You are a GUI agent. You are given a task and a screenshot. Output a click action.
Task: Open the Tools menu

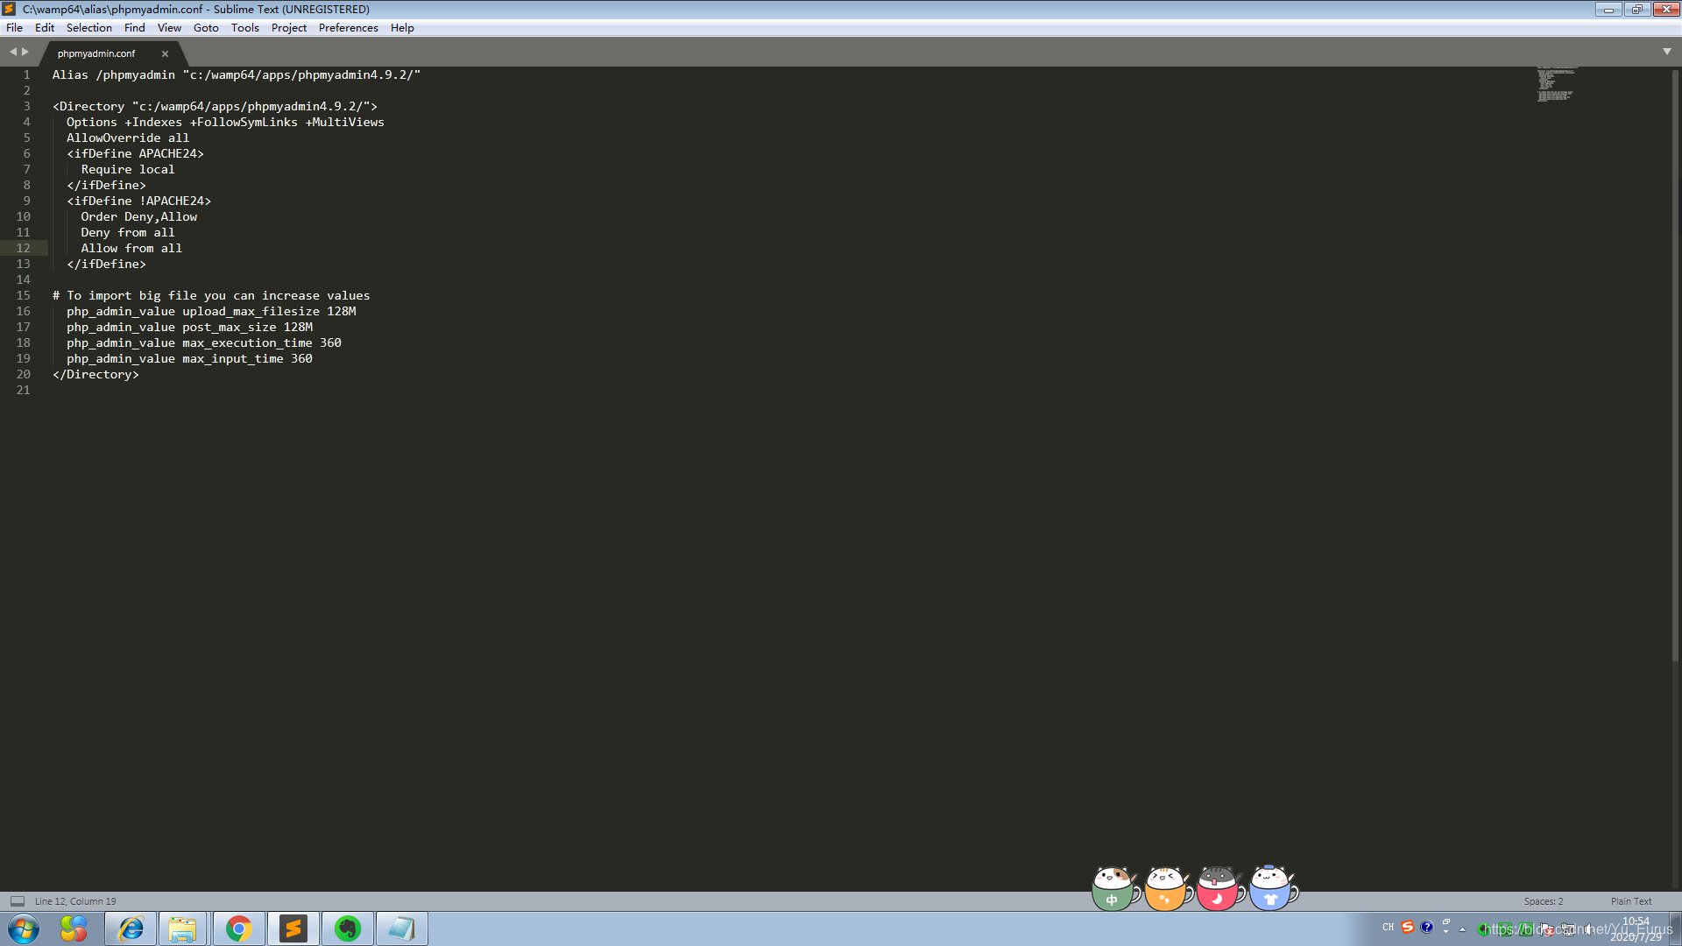244,28
